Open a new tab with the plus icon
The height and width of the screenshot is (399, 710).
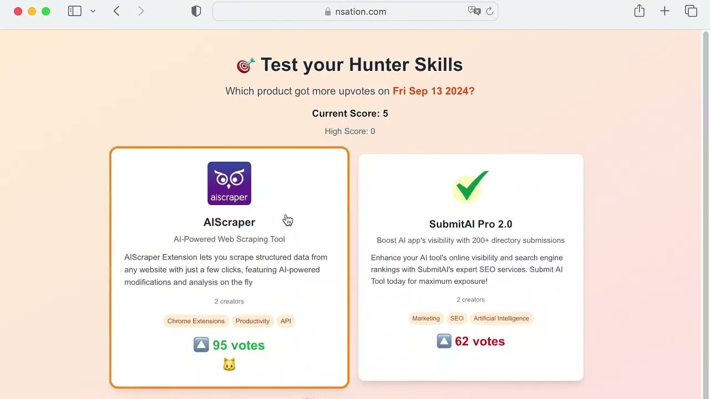coord(665,11)
